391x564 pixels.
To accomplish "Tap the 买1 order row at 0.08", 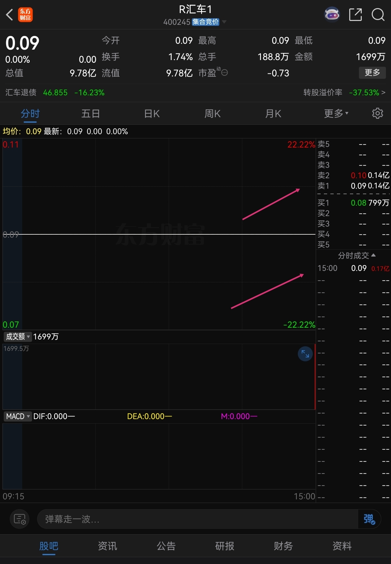I will pos(354,203).
